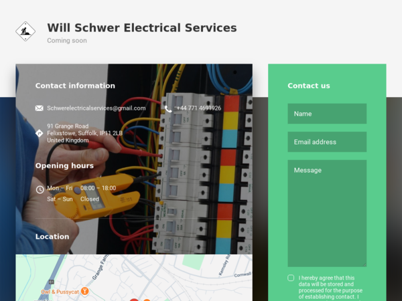Click the '08:00 – 18:00' opening time
Image resolution: width=402 pixels, height=301 pixels.
coord(98,188)
